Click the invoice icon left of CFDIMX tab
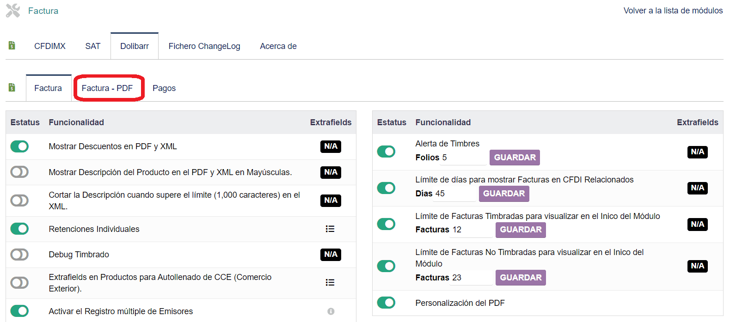Image resolution: width=730 pixels, height=322 pixels. tap(12, 45)
